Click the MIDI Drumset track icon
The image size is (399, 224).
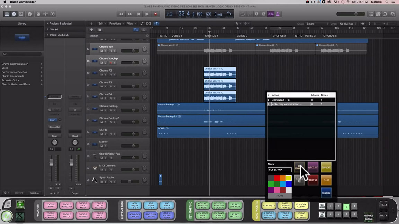click(x=95, y=168)
